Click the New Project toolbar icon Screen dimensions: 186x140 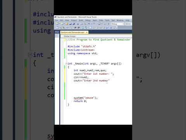click(57, 24)
